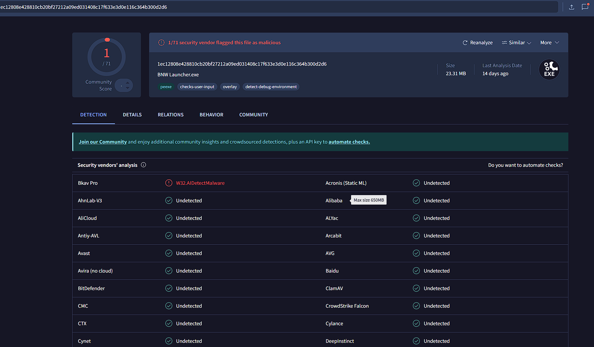Vote up the community score arrow

point(128,82)
